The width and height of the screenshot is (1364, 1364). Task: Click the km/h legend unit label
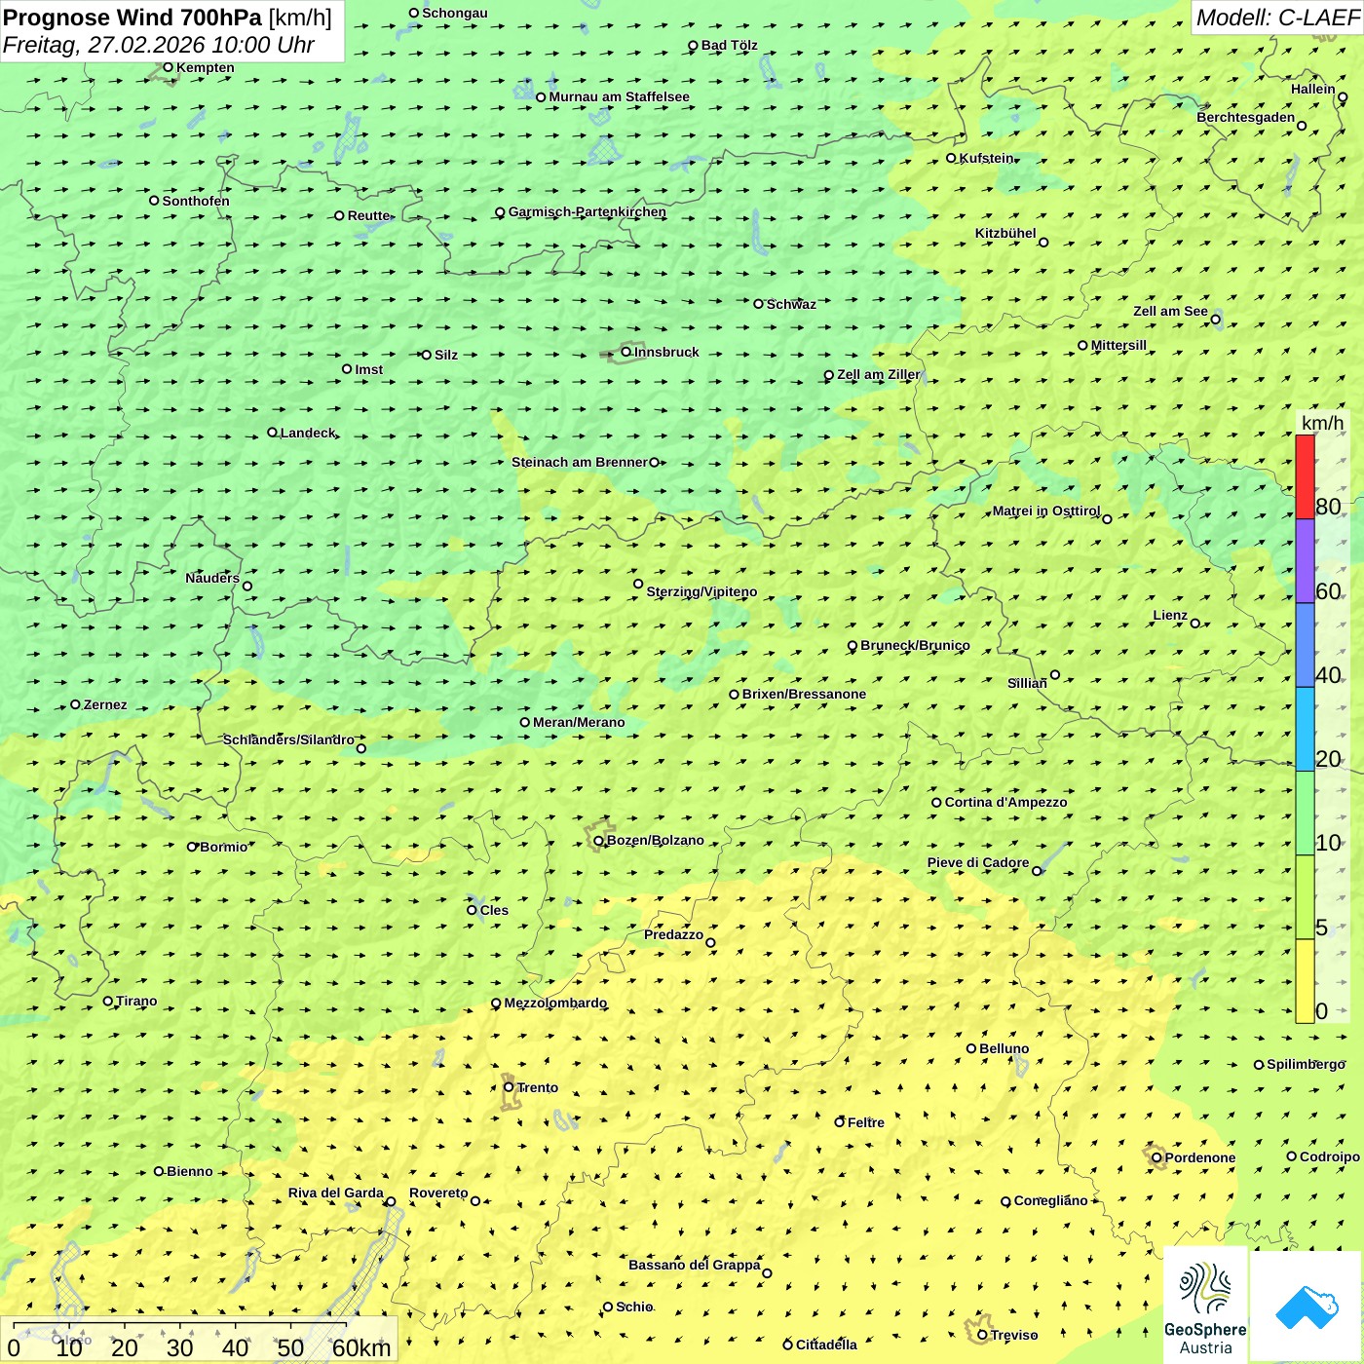click(x=1322, y=423)
